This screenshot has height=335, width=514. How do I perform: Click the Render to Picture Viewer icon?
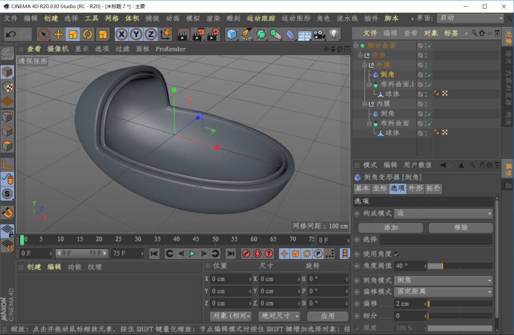pyautogui.click(x=198, y=34)
